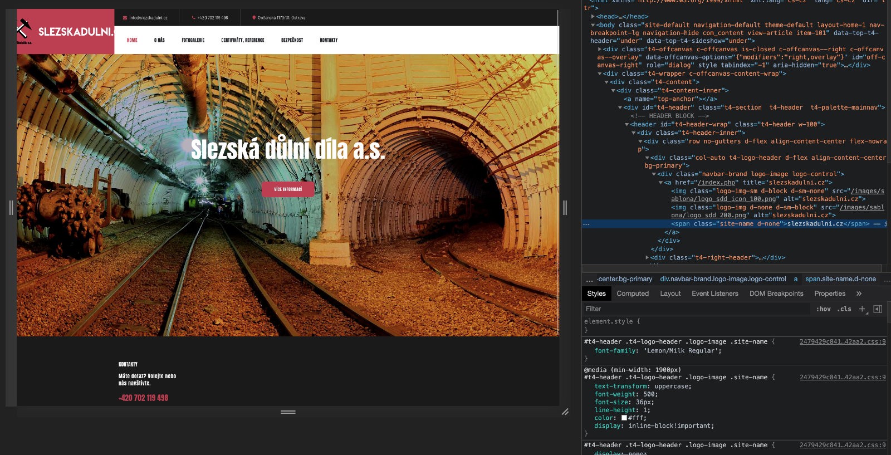Switch to the Computed tab
Image resolution: width=891 pixels, height=455 pixels.
[633, 293]
